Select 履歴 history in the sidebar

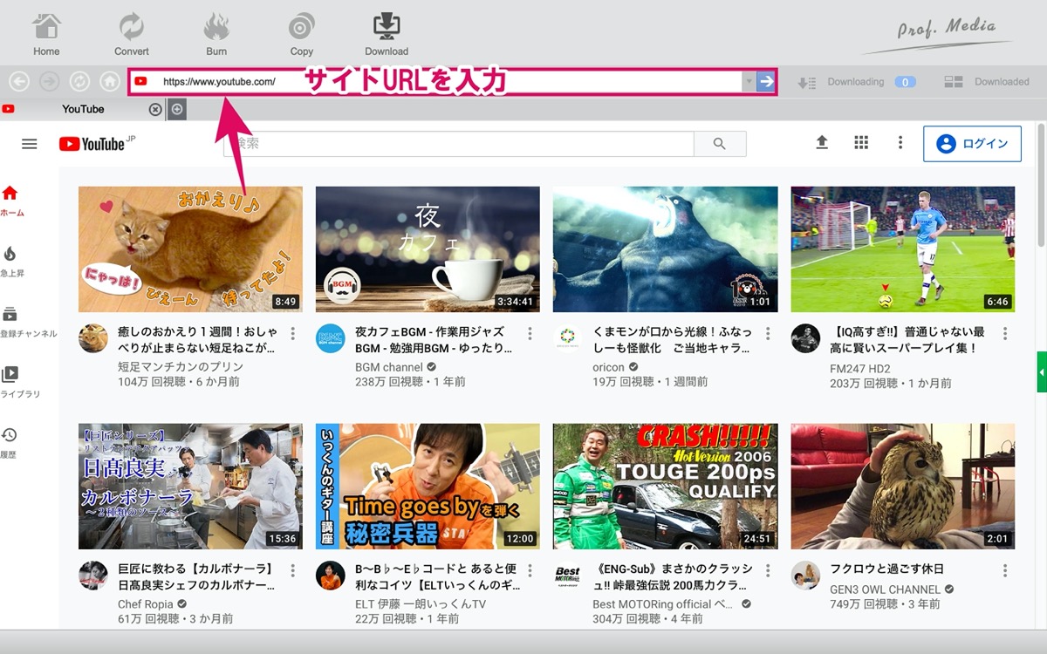[x=10, y=443]
